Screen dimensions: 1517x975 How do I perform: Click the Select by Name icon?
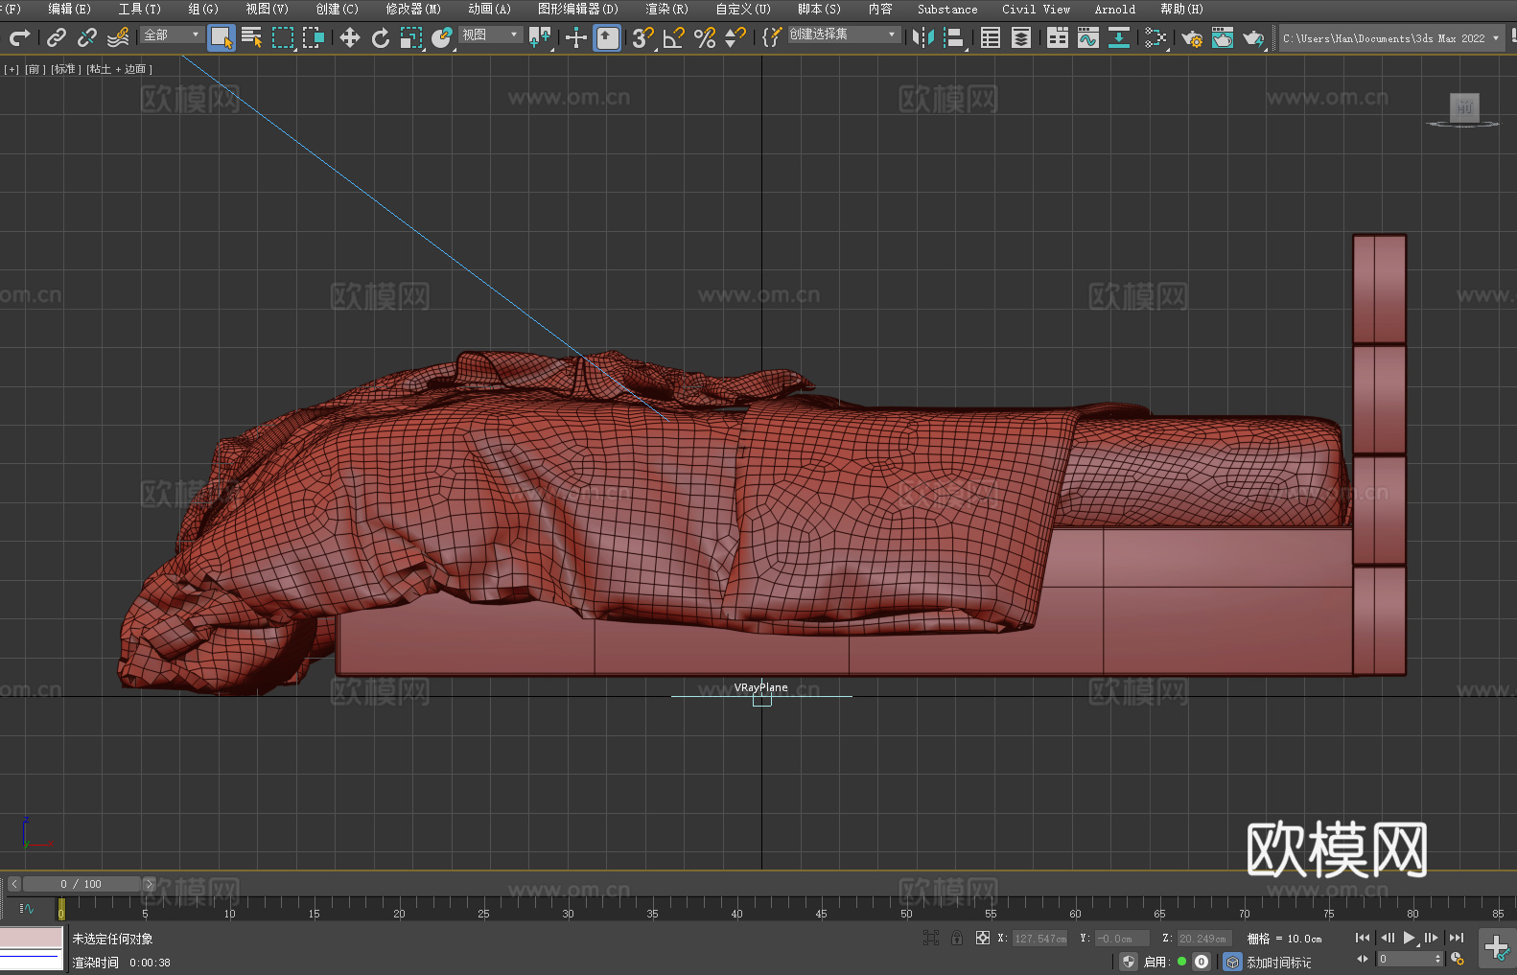point(251,37)
